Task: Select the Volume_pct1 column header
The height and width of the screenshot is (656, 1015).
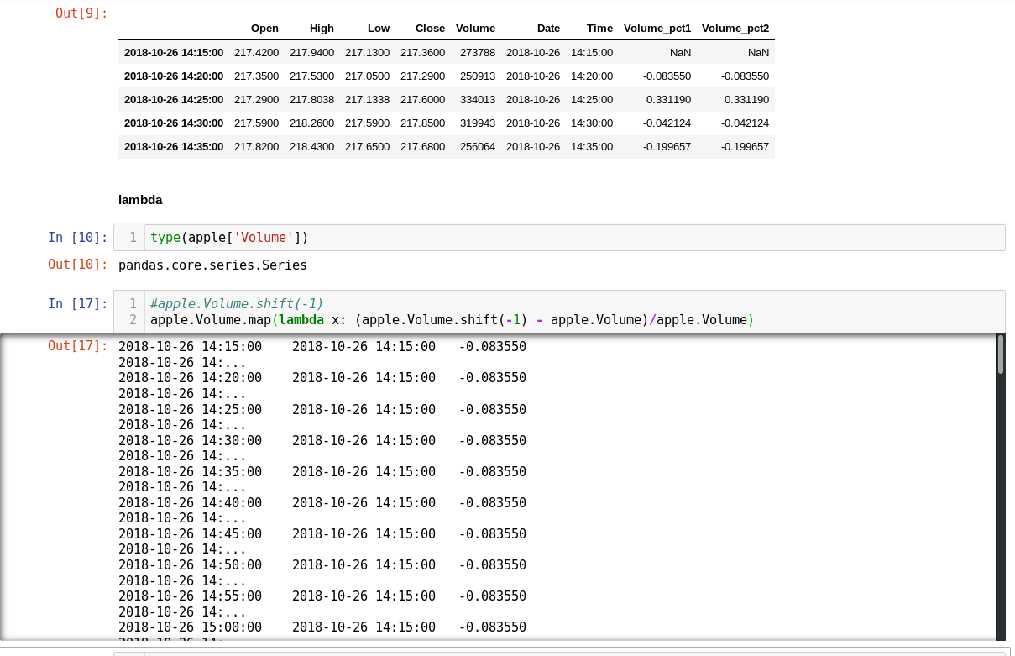Action: (657, 29)
